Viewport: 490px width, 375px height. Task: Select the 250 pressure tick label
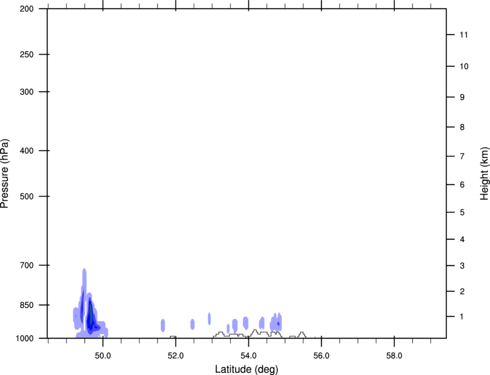[27, 54]
